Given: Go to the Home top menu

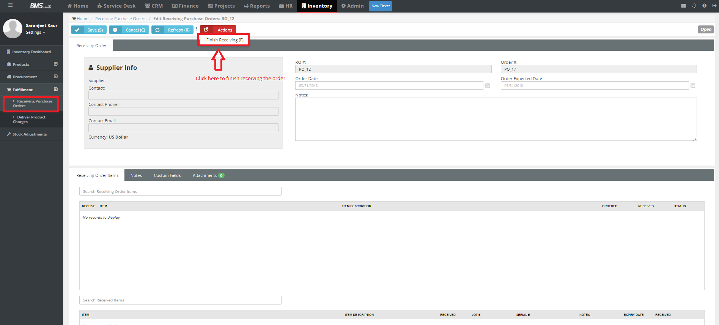Looking at the screenshot, I should coord(78,6).
